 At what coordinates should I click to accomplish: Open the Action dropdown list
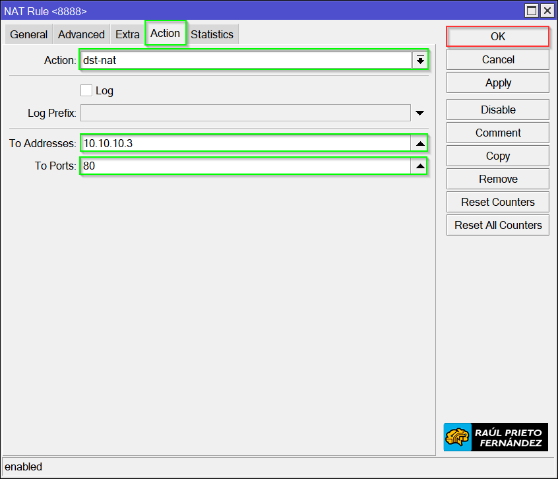click(419, 60)
